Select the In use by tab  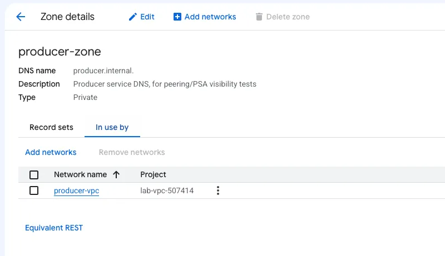[x=112, y=127]
